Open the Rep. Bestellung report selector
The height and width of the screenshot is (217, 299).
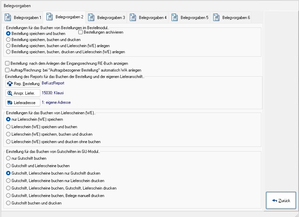(x=23, y=84)
